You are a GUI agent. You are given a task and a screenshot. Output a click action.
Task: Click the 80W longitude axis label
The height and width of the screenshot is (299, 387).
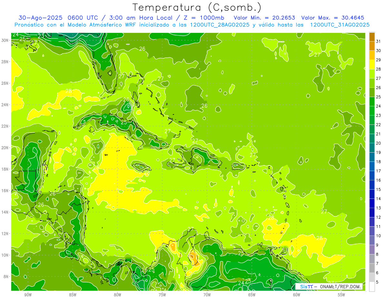[x=117, y=295]
